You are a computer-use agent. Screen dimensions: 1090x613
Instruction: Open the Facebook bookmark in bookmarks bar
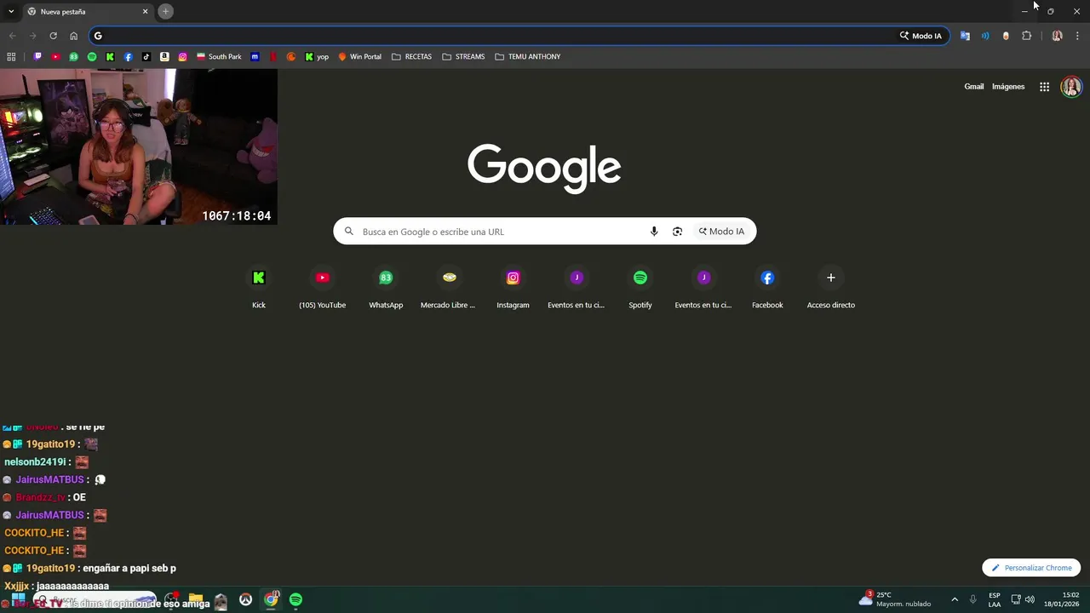129,57
